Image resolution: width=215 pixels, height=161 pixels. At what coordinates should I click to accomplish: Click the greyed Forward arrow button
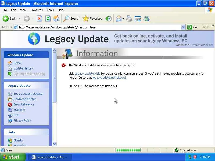click(x=26, y=19)
